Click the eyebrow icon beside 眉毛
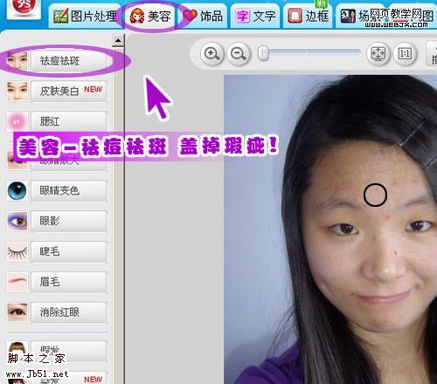Image resolution: width=437 pixels, height=384 pixels. pyautogui.click(x=17, y=282)
